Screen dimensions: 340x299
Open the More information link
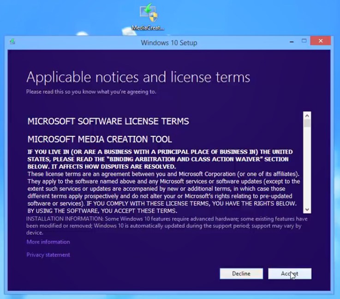click(48, 242)
